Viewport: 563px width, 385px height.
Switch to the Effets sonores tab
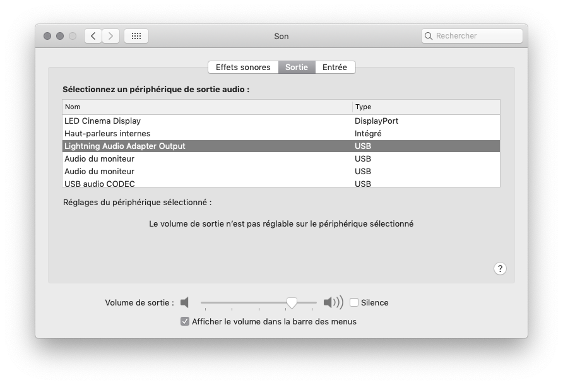point(243,67)
